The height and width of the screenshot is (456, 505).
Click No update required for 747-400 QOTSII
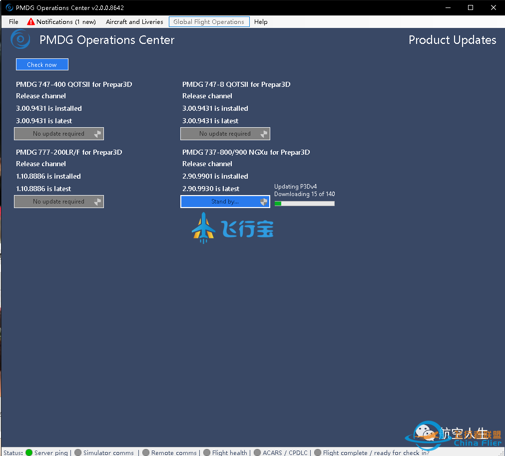click(59, 134)
